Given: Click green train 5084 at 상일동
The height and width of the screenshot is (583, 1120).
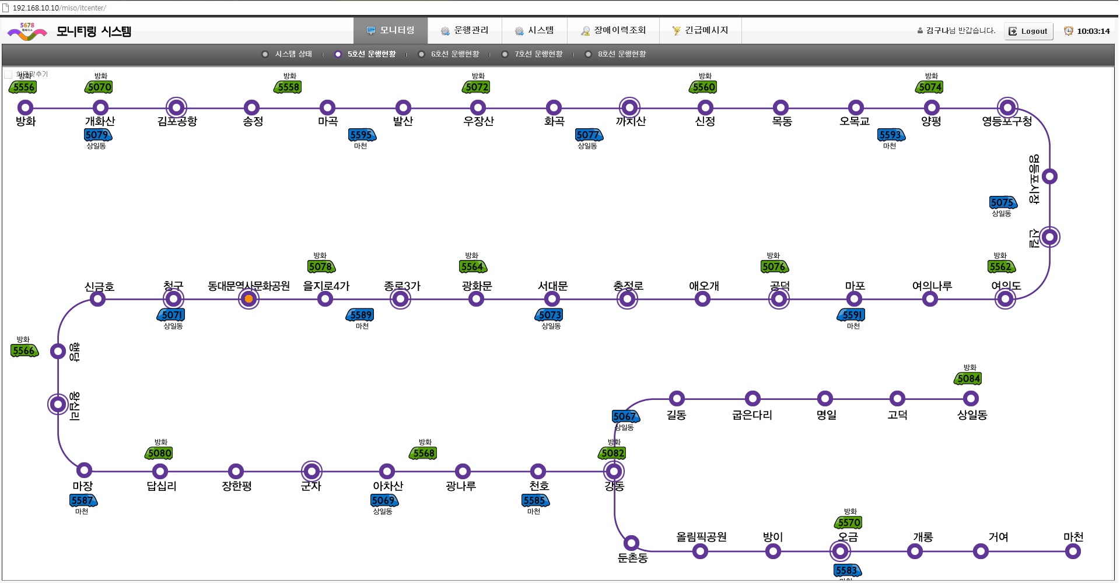Looking at the screenshot, I should [x=969, y=379].
